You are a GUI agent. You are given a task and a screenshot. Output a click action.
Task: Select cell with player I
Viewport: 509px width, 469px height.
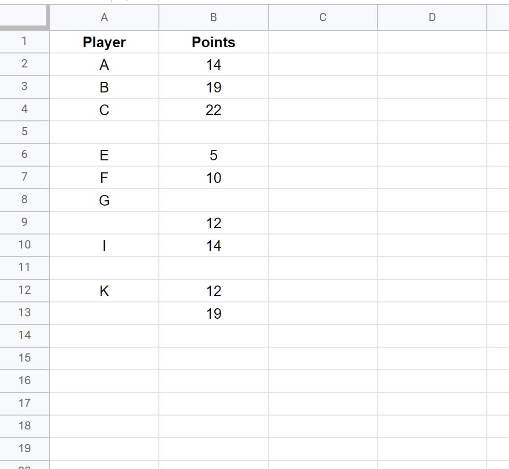pyautogui.click(x=104, y=246)
